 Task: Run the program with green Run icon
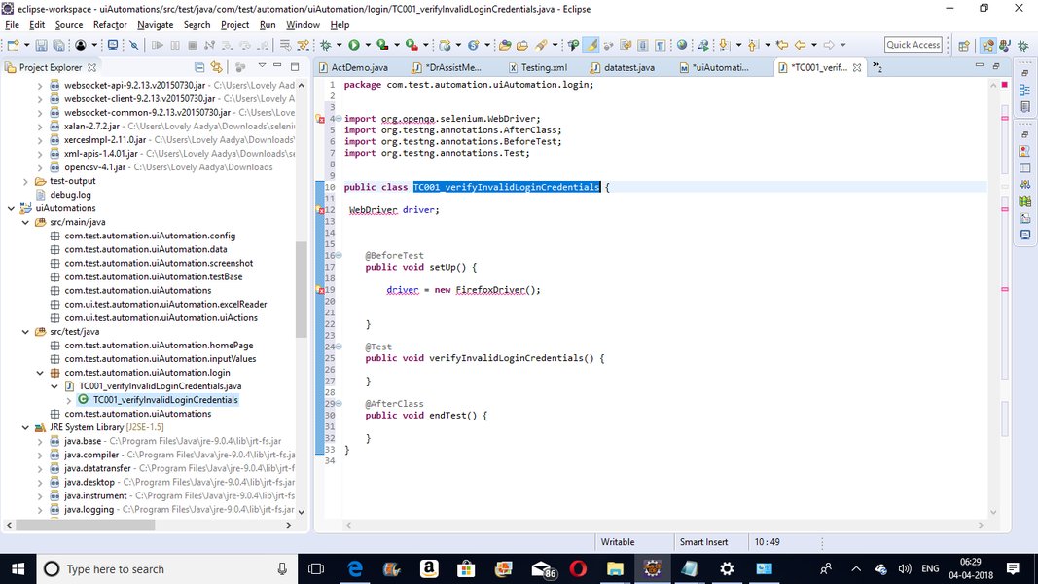(x=354, y=45)
